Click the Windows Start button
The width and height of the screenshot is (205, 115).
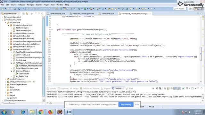[x=4, y=112]
